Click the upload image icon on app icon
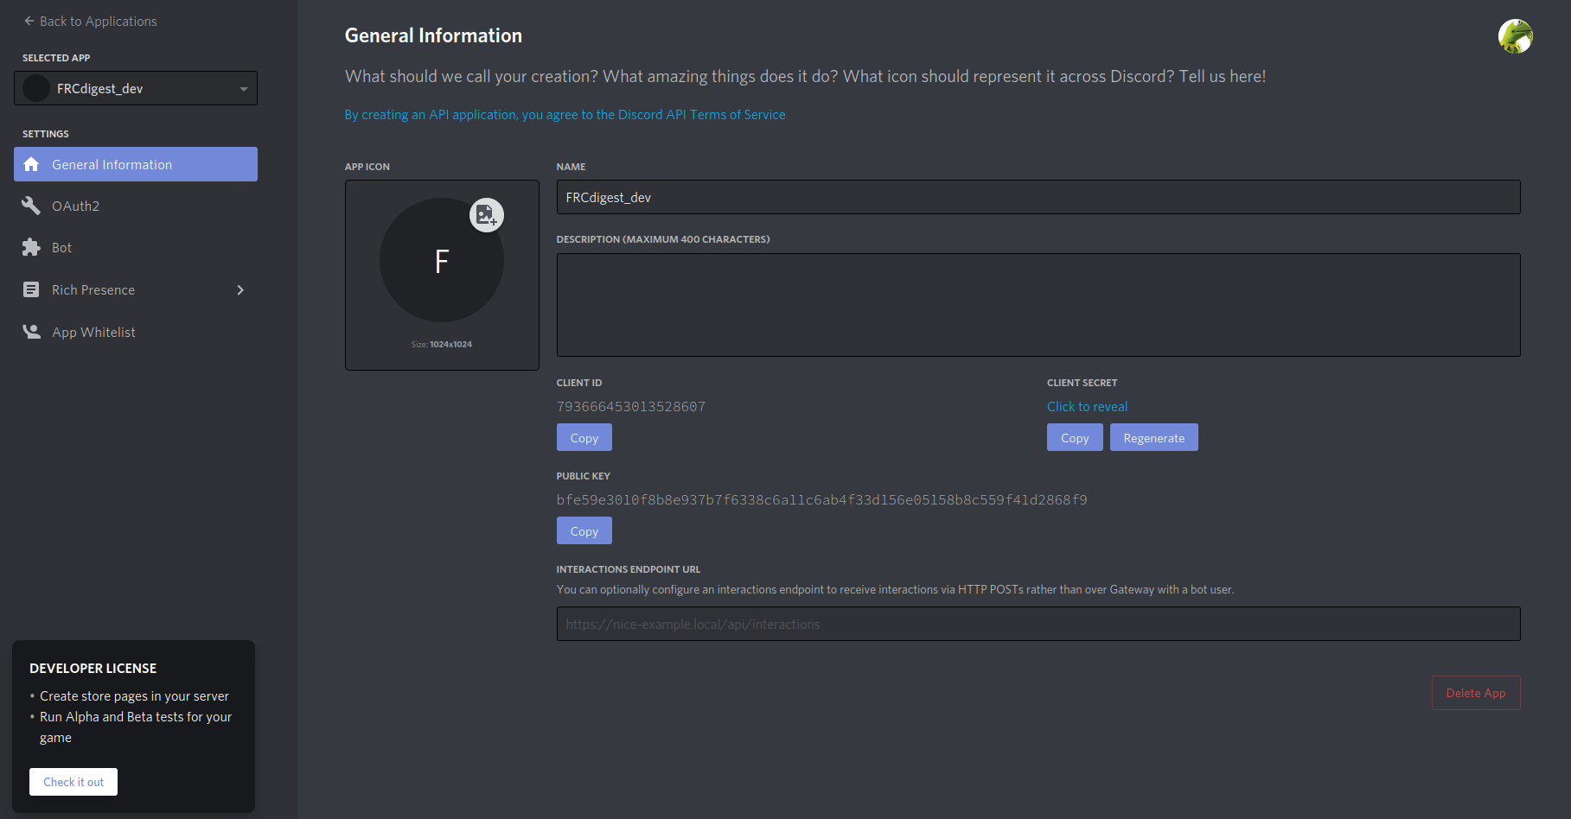Viewport: 1571px width, 819px height. [x=486, y=215]
